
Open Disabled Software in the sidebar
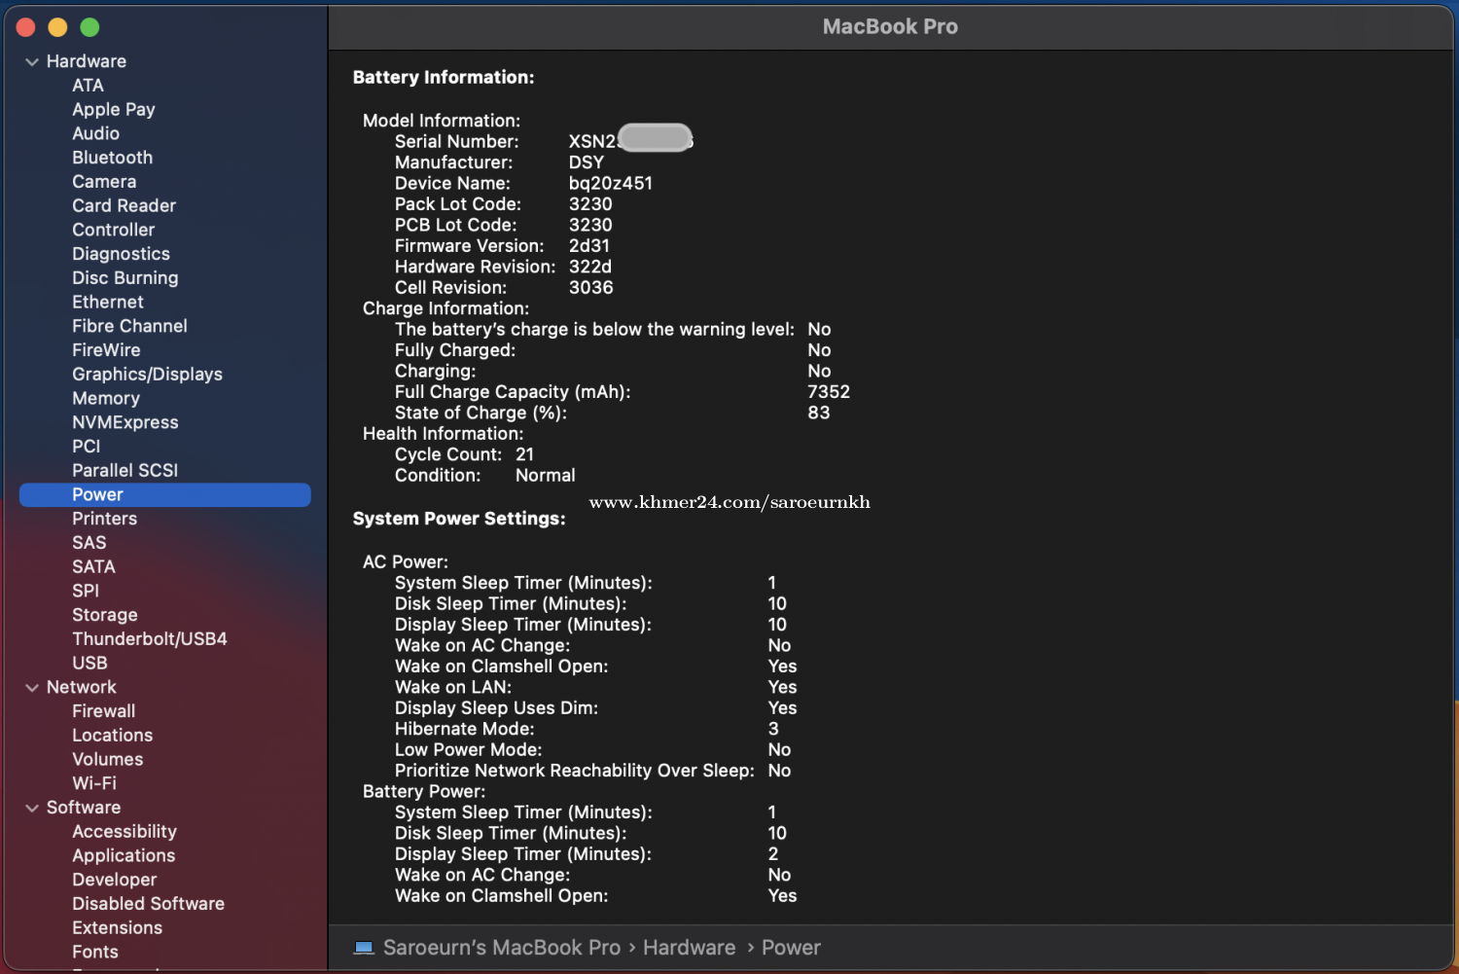pos(148,904)
